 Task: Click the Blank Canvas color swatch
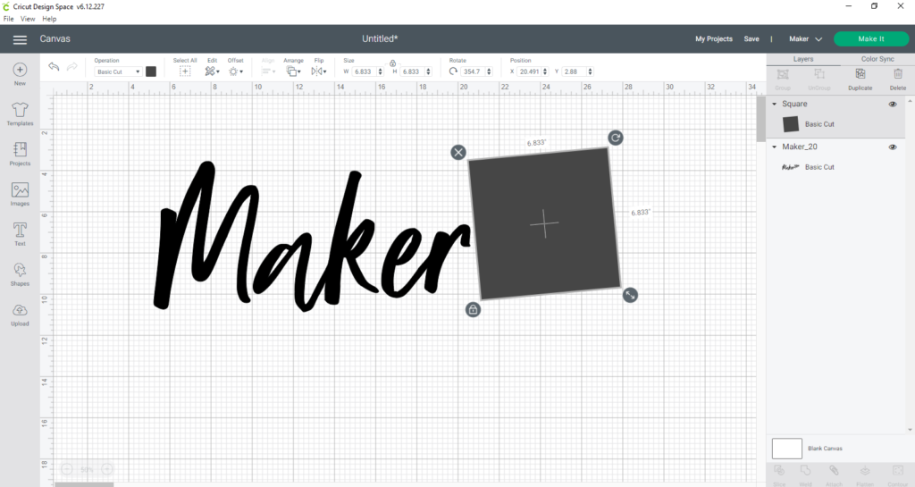[x=787, y=449]
